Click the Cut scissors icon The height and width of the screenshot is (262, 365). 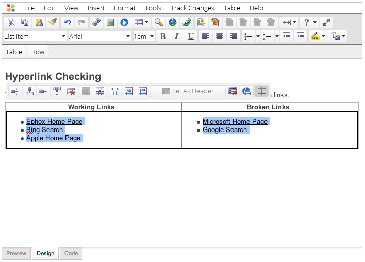[x=11, y=22]
